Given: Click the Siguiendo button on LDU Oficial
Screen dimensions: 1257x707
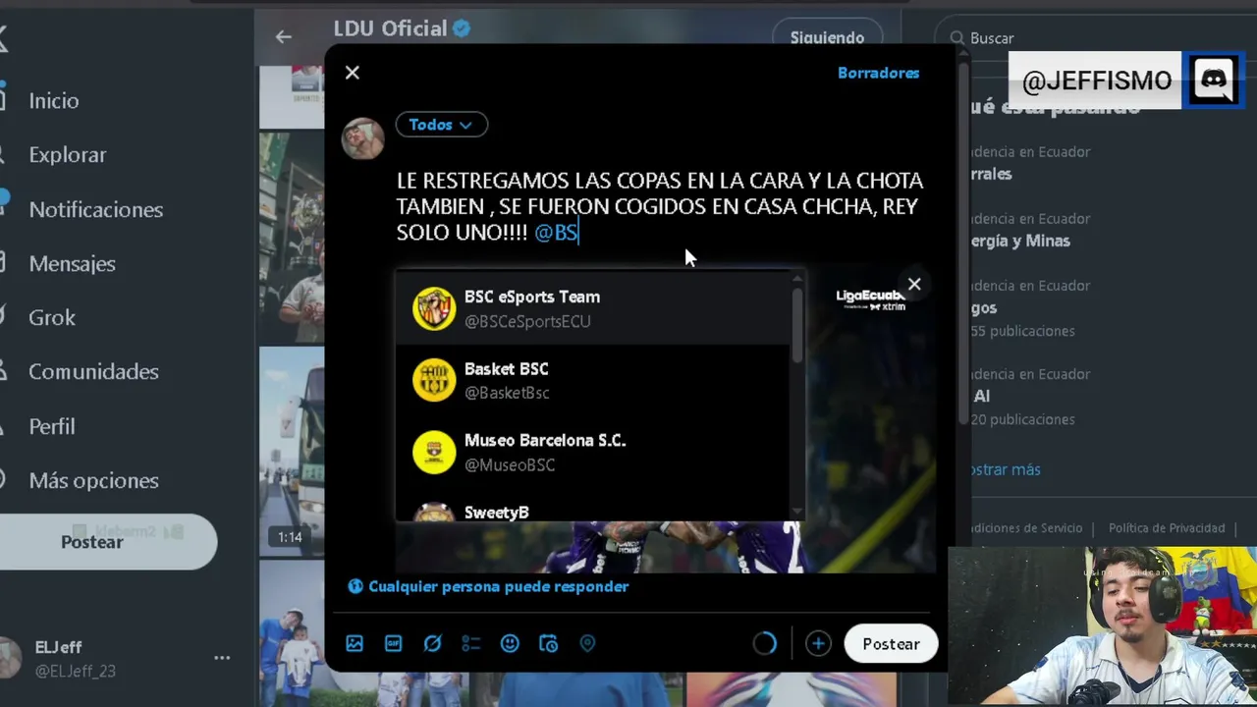Looking at the screenshot, I should [827, 37].
